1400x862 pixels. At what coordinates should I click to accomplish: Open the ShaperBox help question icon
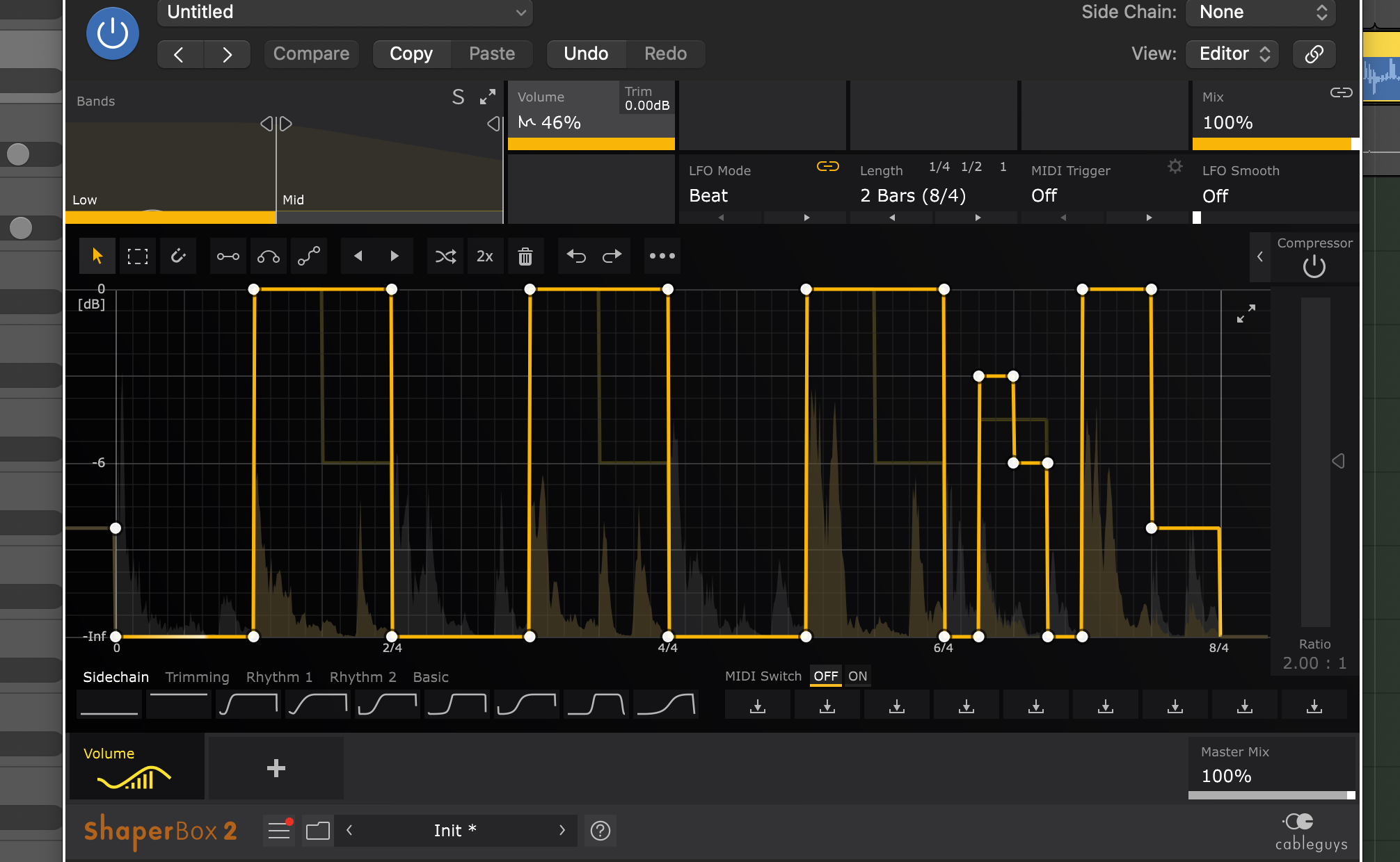click(x=600, y=830)
